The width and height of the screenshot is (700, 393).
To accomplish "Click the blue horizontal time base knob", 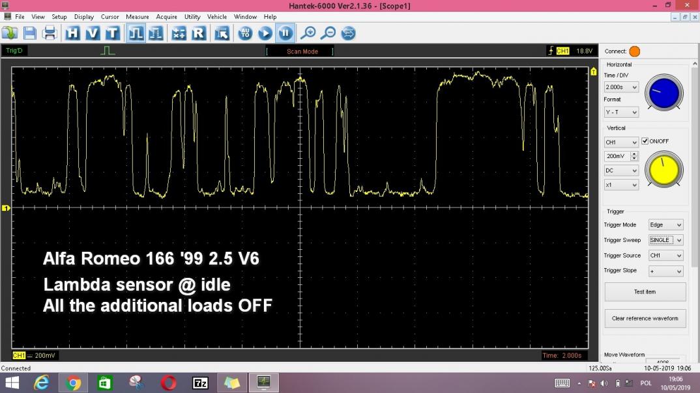I will 664,93.
